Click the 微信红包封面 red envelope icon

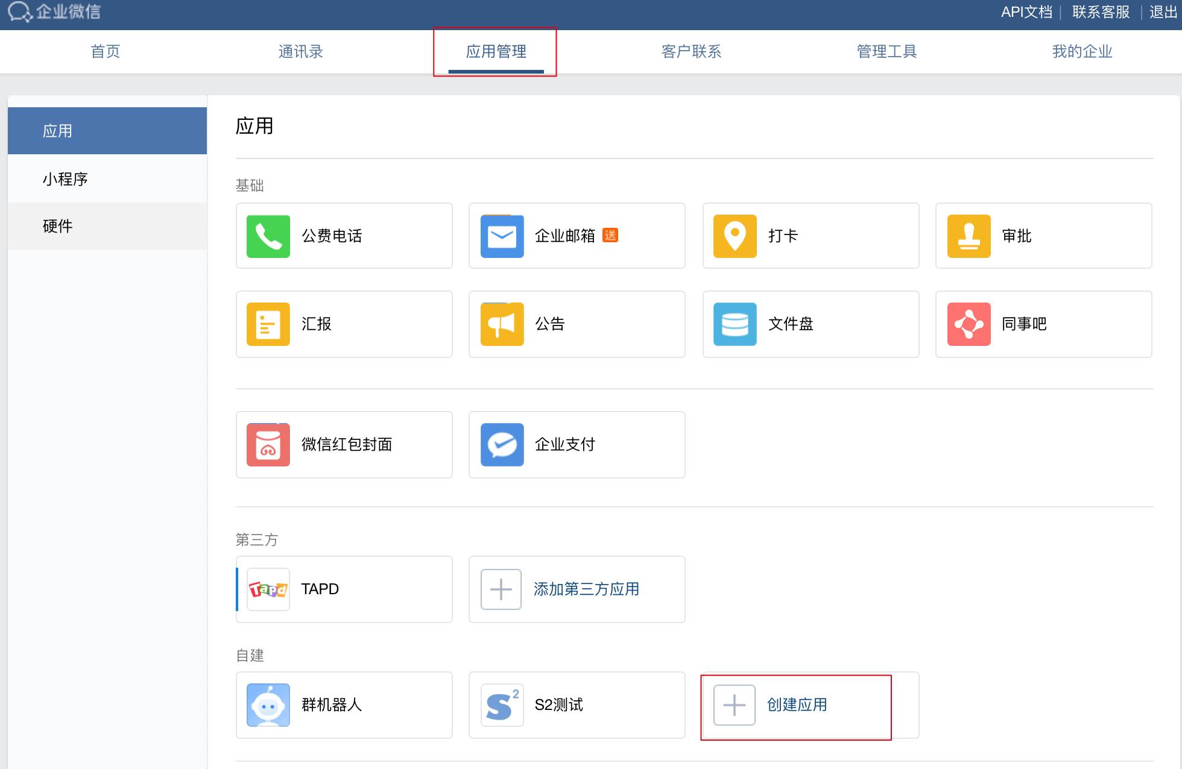[x=268, y=445]
